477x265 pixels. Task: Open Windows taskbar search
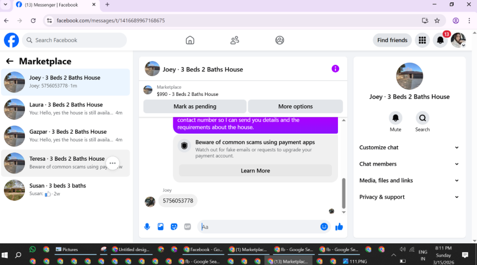click(x=18, y=255)
